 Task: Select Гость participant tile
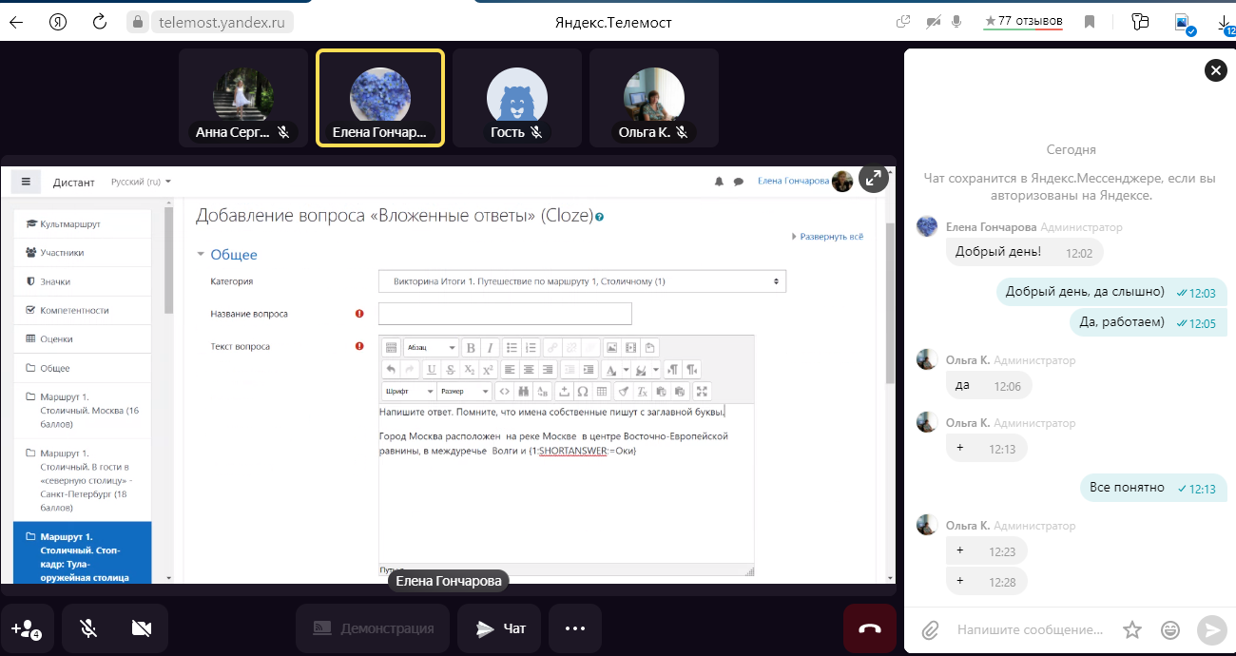[516, 98]
